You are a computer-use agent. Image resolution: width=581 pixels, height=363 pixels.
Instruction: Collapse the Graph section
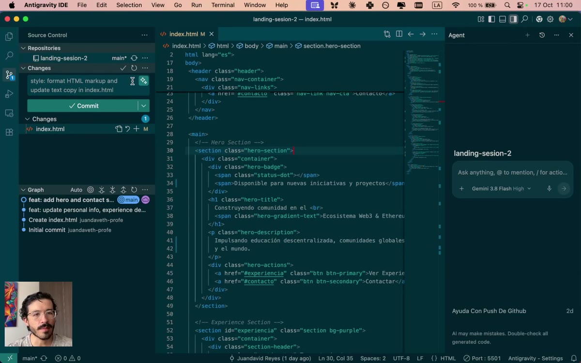click(23, 190)
